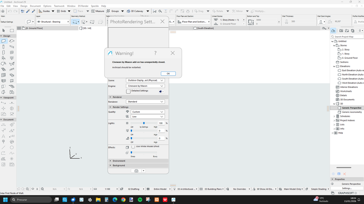Click the Measure tool button

(x=98, y=11)
